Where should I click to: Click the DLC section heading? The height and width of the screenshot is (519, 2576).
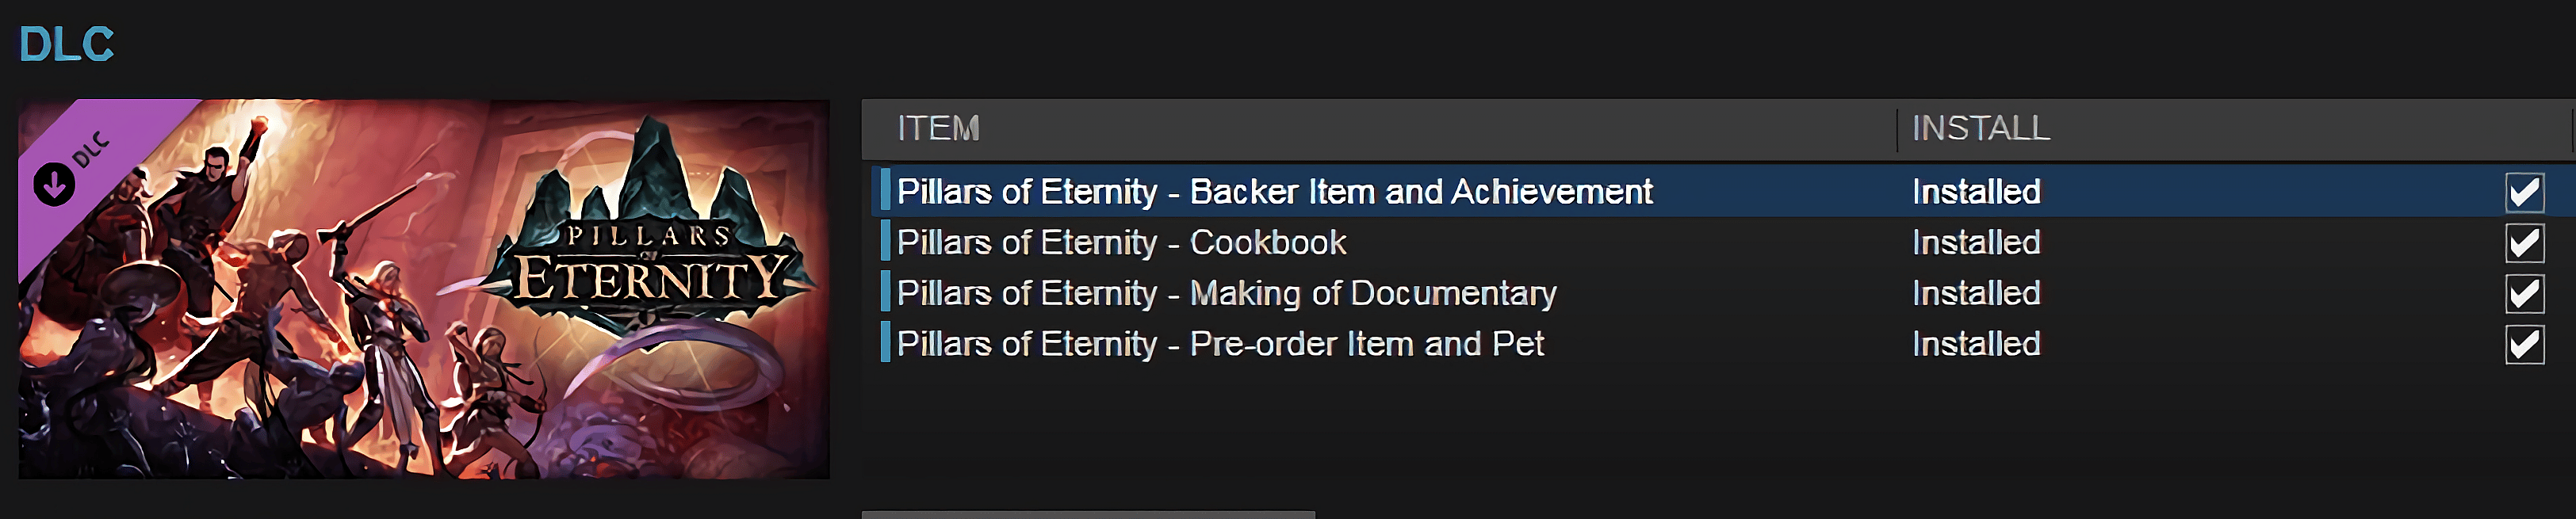coord(67,44)
